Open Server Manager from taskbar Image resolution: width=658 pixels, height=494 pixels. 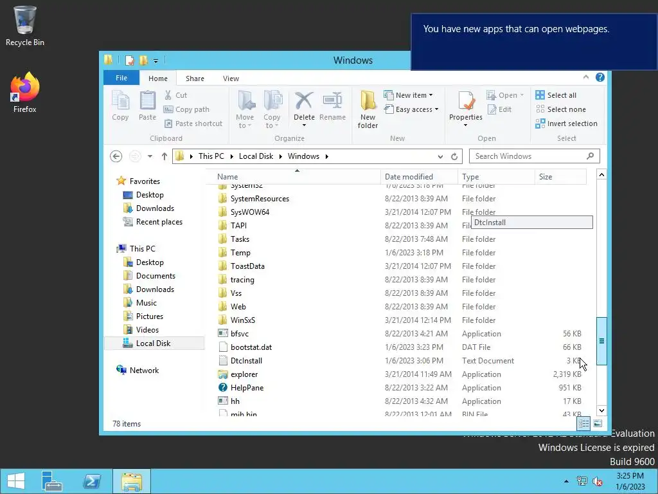[52, 481]
